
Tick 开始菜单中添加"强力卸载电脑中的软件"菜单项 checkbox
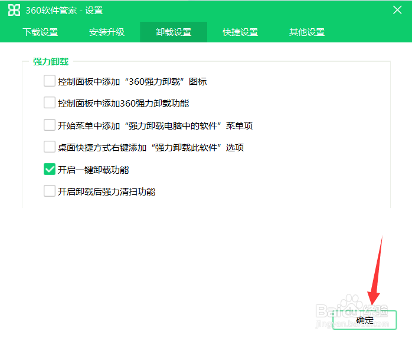pos(50,125)
